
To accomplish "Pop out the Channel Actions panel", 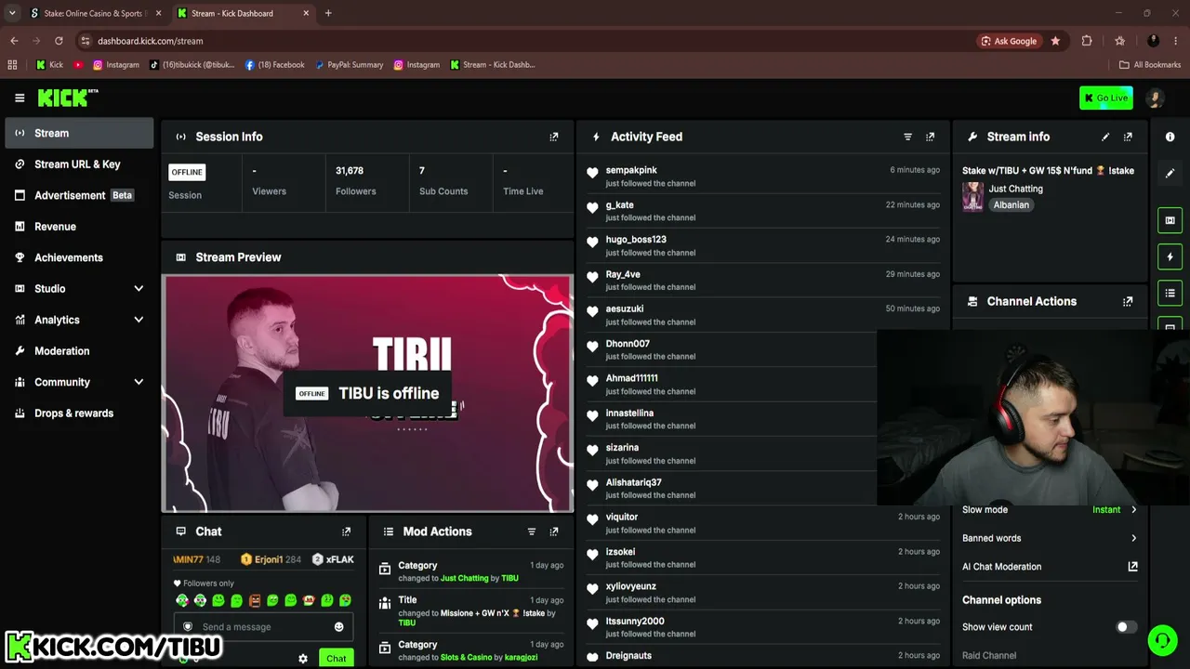I will [1128, 301].
